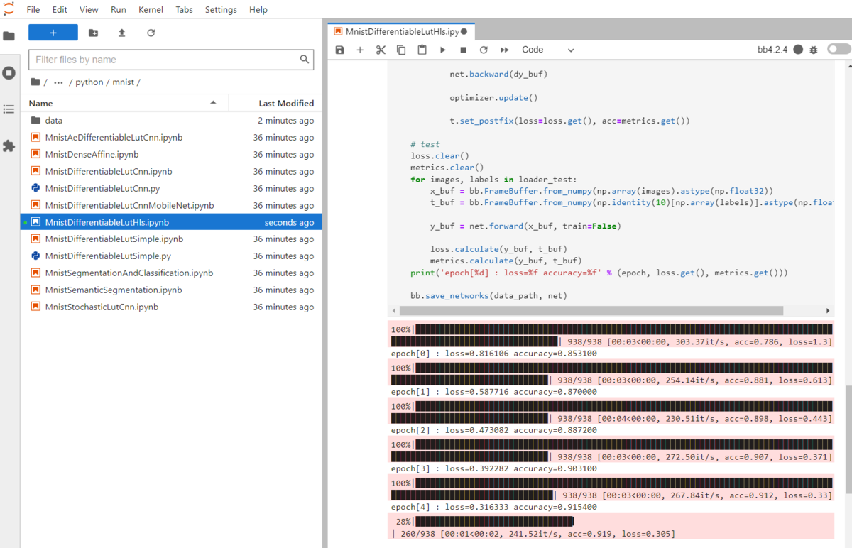Save the notebook with the disk icon

[339, 50]
